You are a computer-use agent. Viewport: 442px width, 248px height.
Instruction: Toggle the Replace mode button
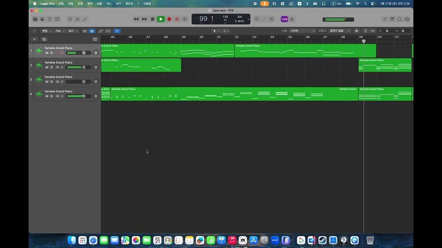point(257,19)
